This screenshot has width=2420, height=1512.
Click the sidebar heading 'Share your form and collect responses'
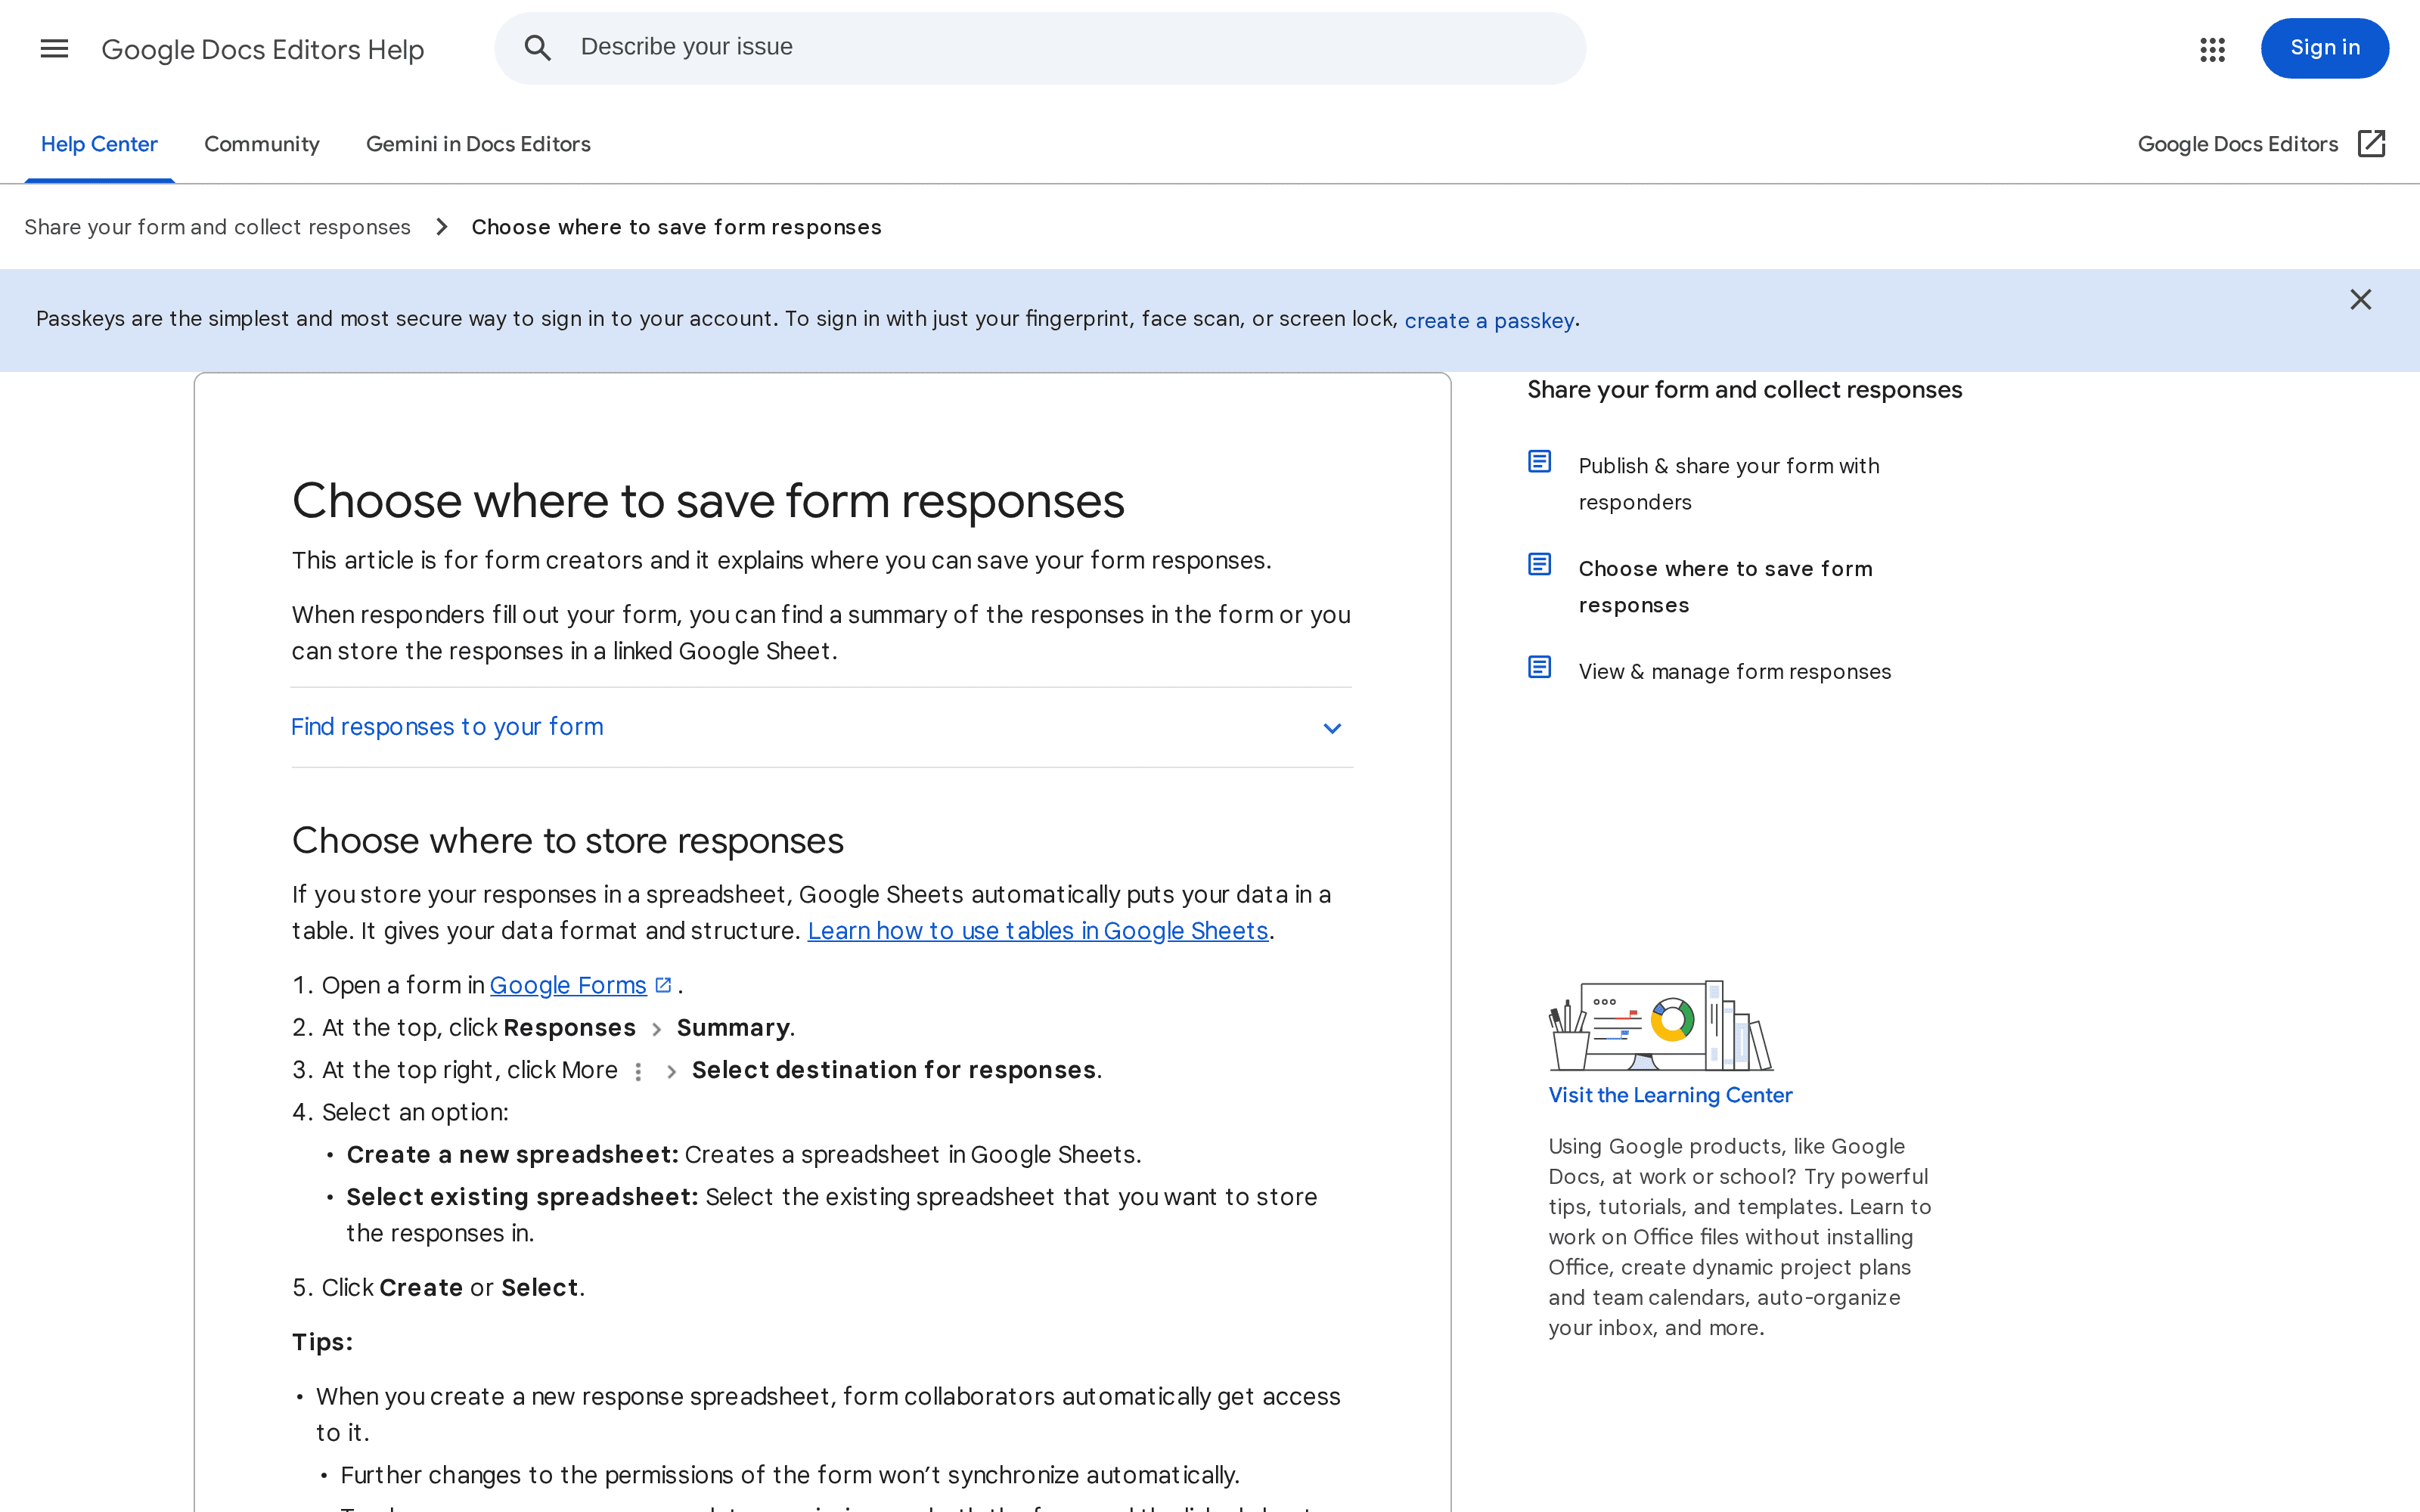point(1744,390)
